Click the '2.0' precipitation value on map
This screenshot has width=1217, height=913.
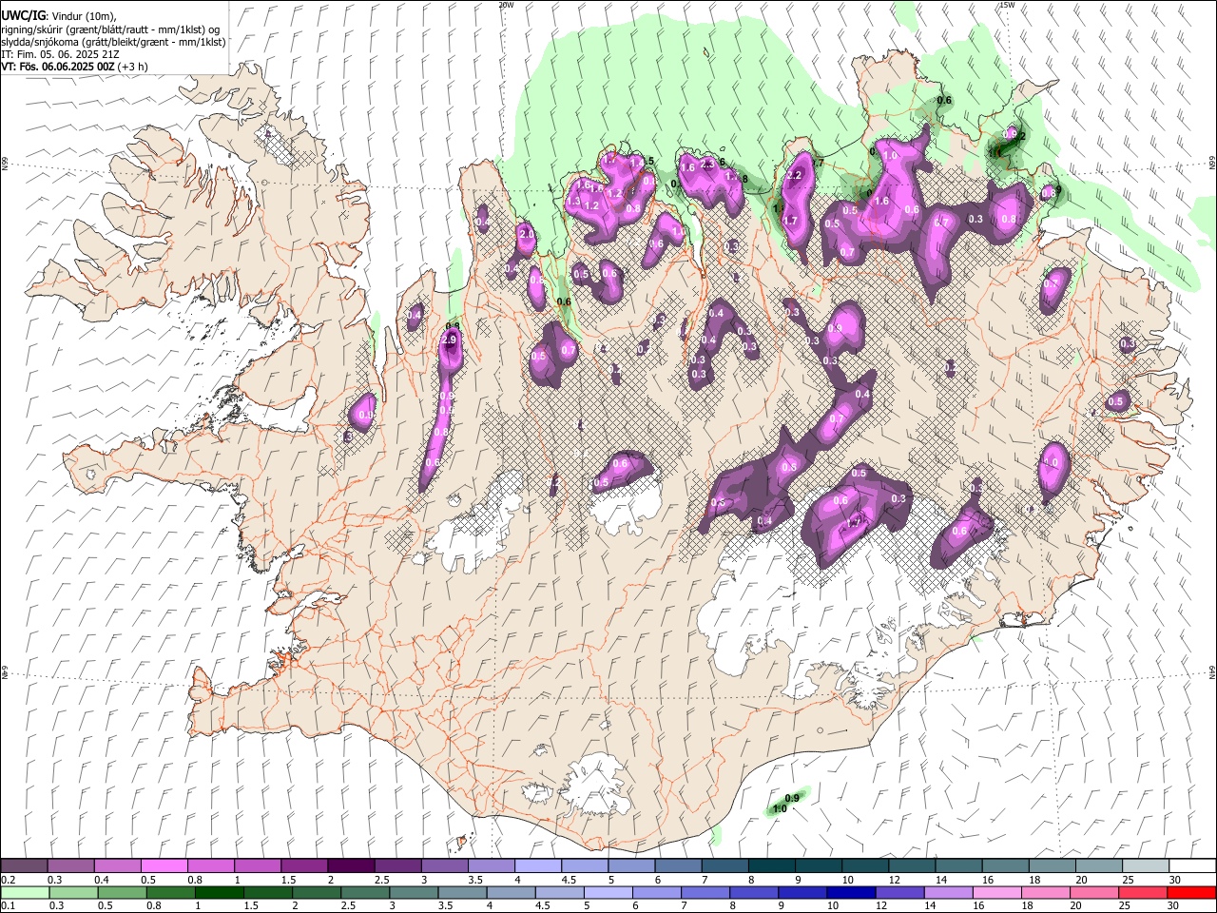click(x=527, y=234)
